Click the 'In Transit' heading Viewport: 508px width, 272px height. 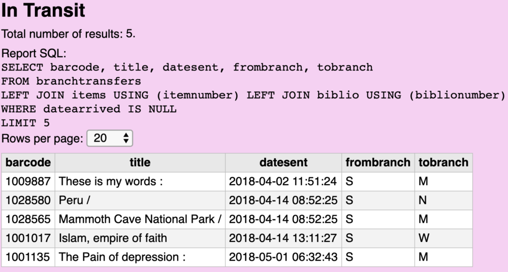click(x=43, y=10)
